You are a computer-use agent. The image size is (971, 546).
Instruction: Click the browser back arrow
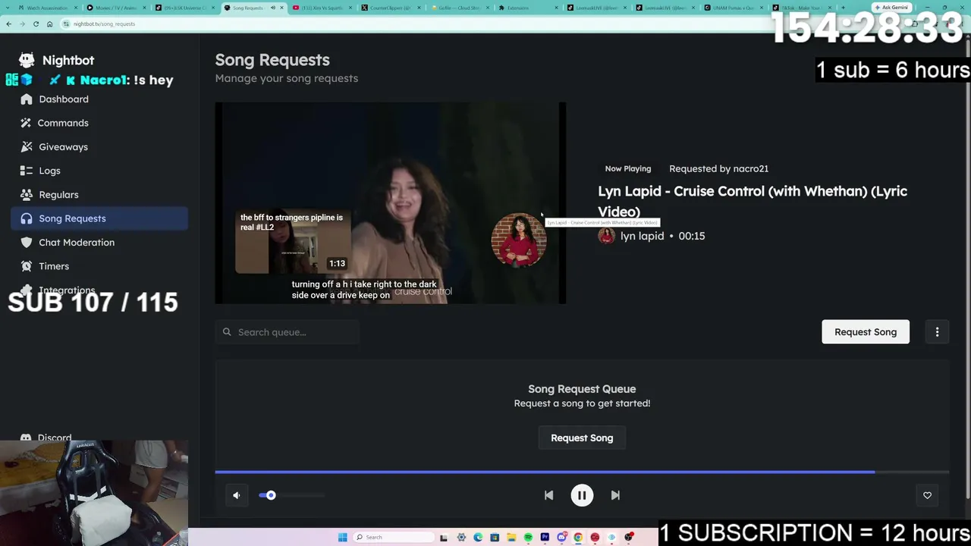tap(8, 24)
